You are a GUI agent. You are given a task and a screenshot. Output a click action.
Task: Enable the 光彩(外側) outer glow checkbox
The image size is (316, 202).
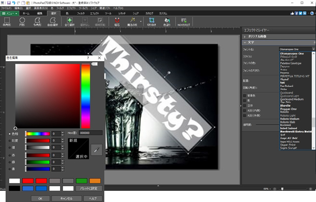244,116
